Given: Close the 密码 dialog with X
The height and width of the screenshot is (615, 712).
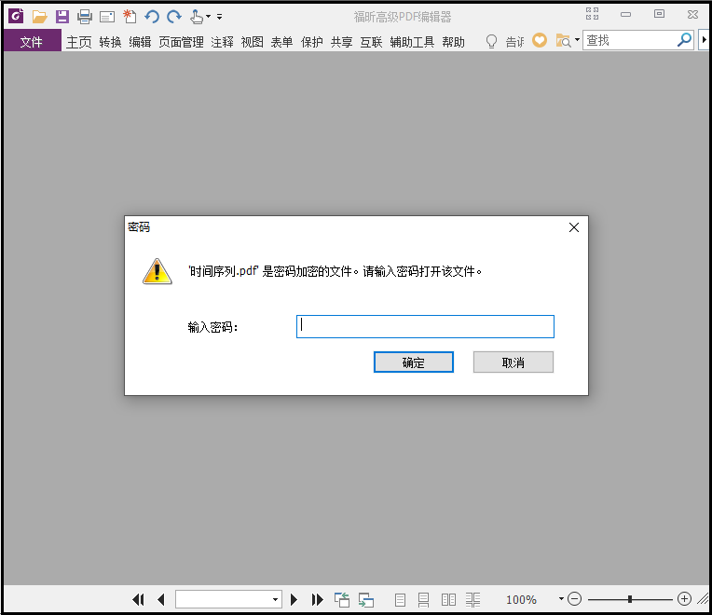Looking at the screenshot, I should coord(574,227).
